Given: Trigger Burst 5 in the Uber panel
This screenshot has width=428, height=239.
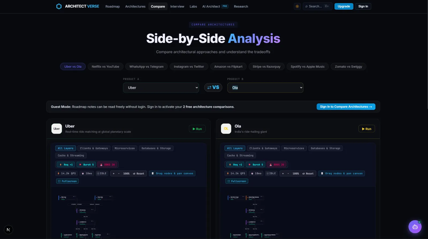Looking at the screenshot, I should 87,165.
